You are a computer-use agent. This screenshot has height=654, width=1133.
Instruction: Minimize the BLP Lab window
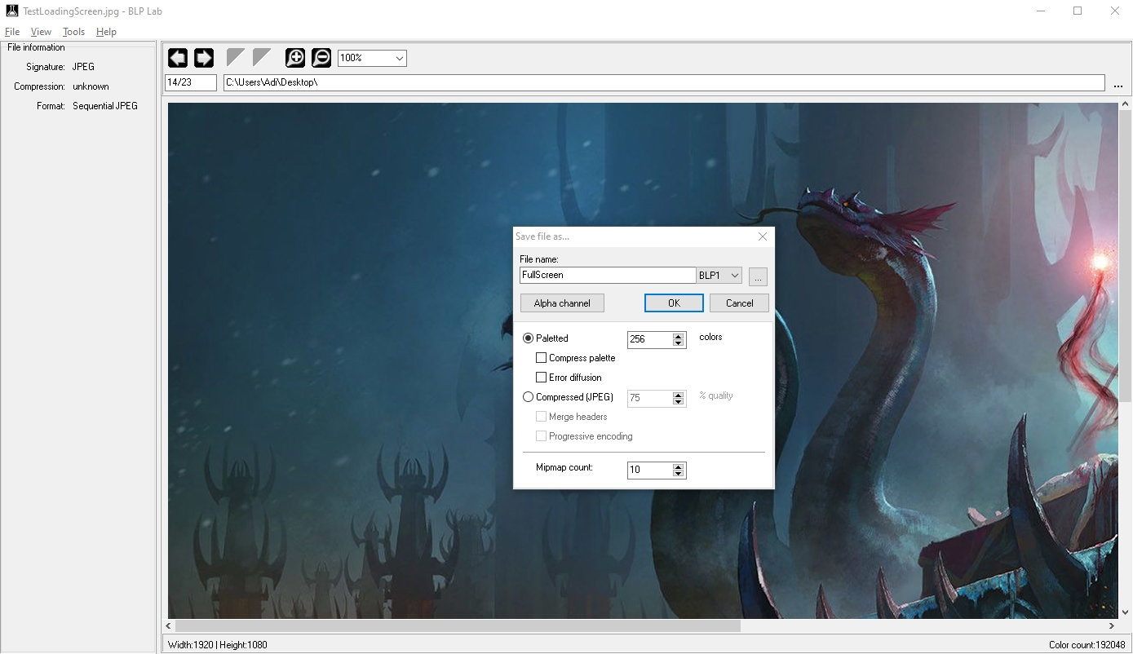pyautogui.click(x=1040, y=11)
